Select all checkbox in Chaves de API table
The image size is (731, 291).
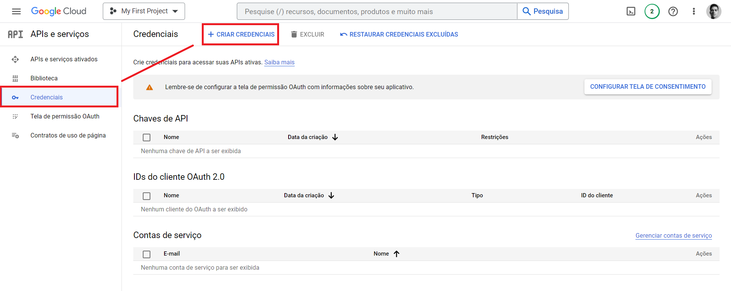click(147, 138)
